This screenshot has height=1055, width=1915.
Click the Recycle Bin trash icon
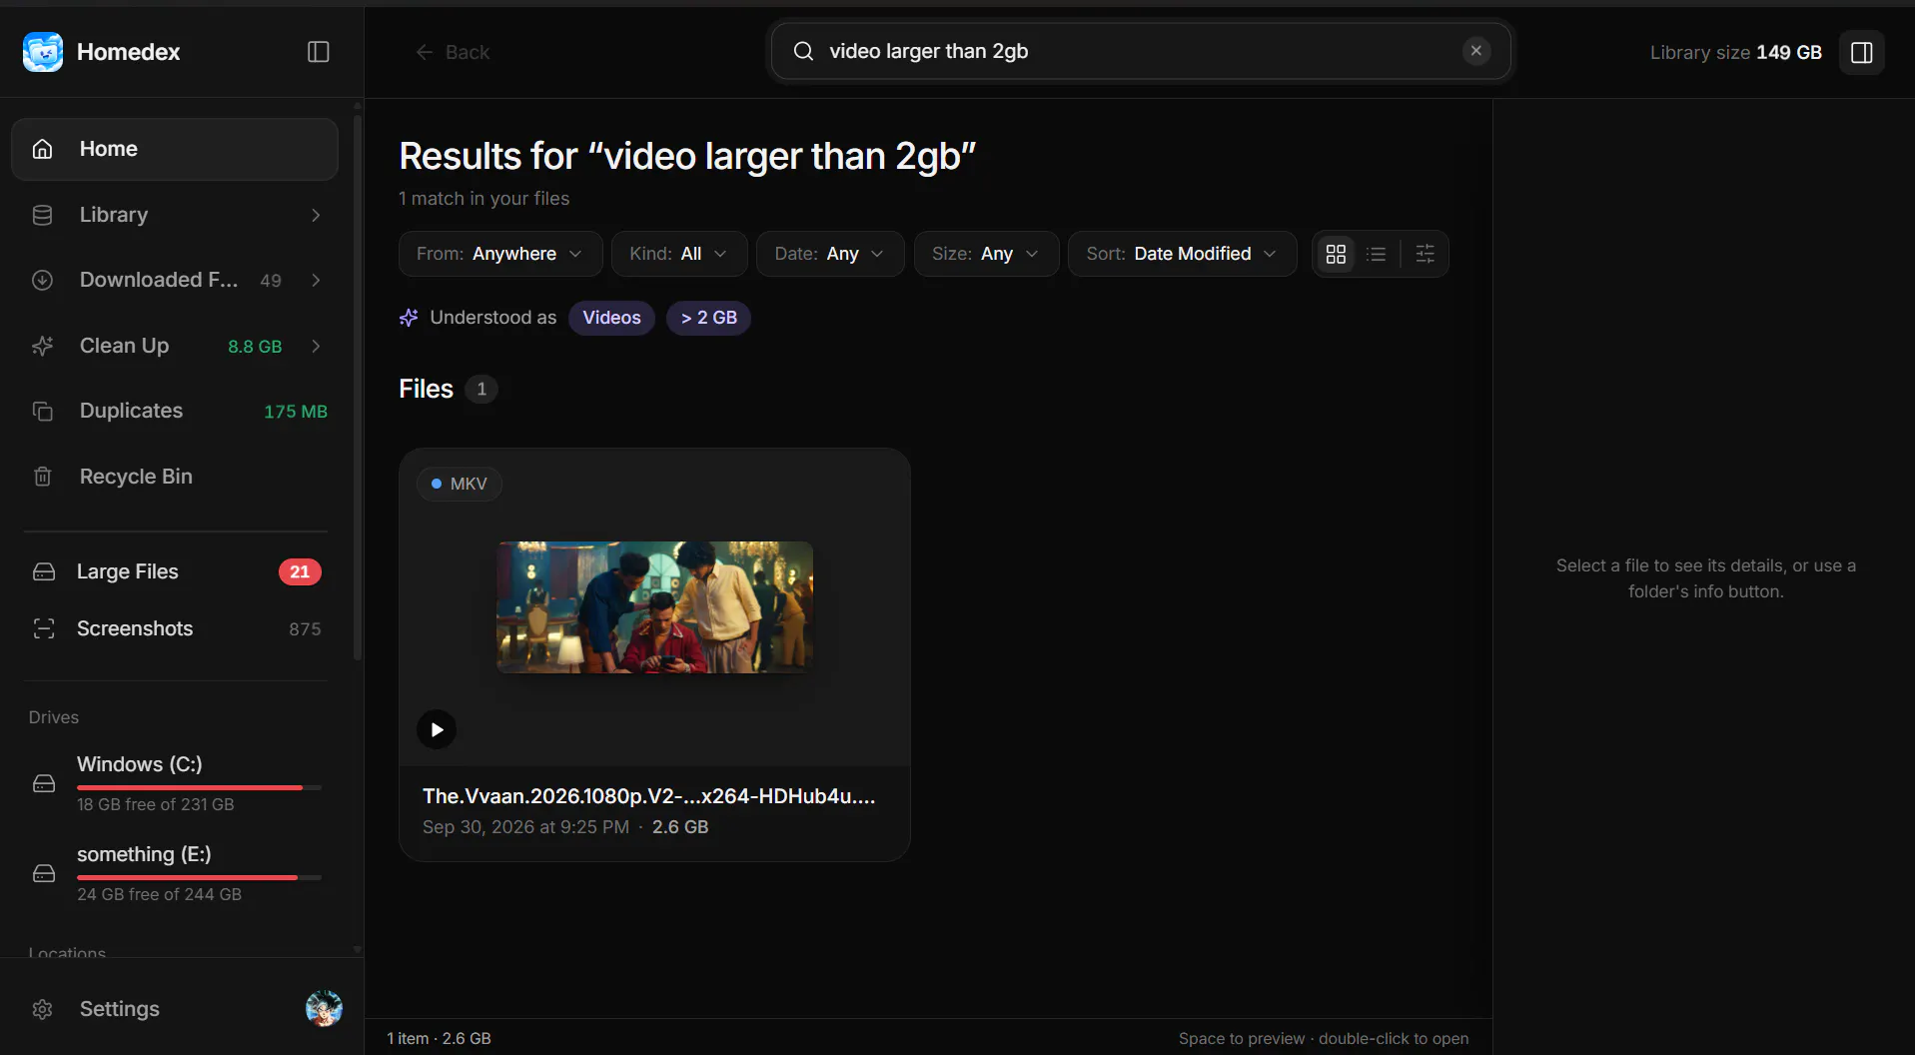[x=42, y=477]
